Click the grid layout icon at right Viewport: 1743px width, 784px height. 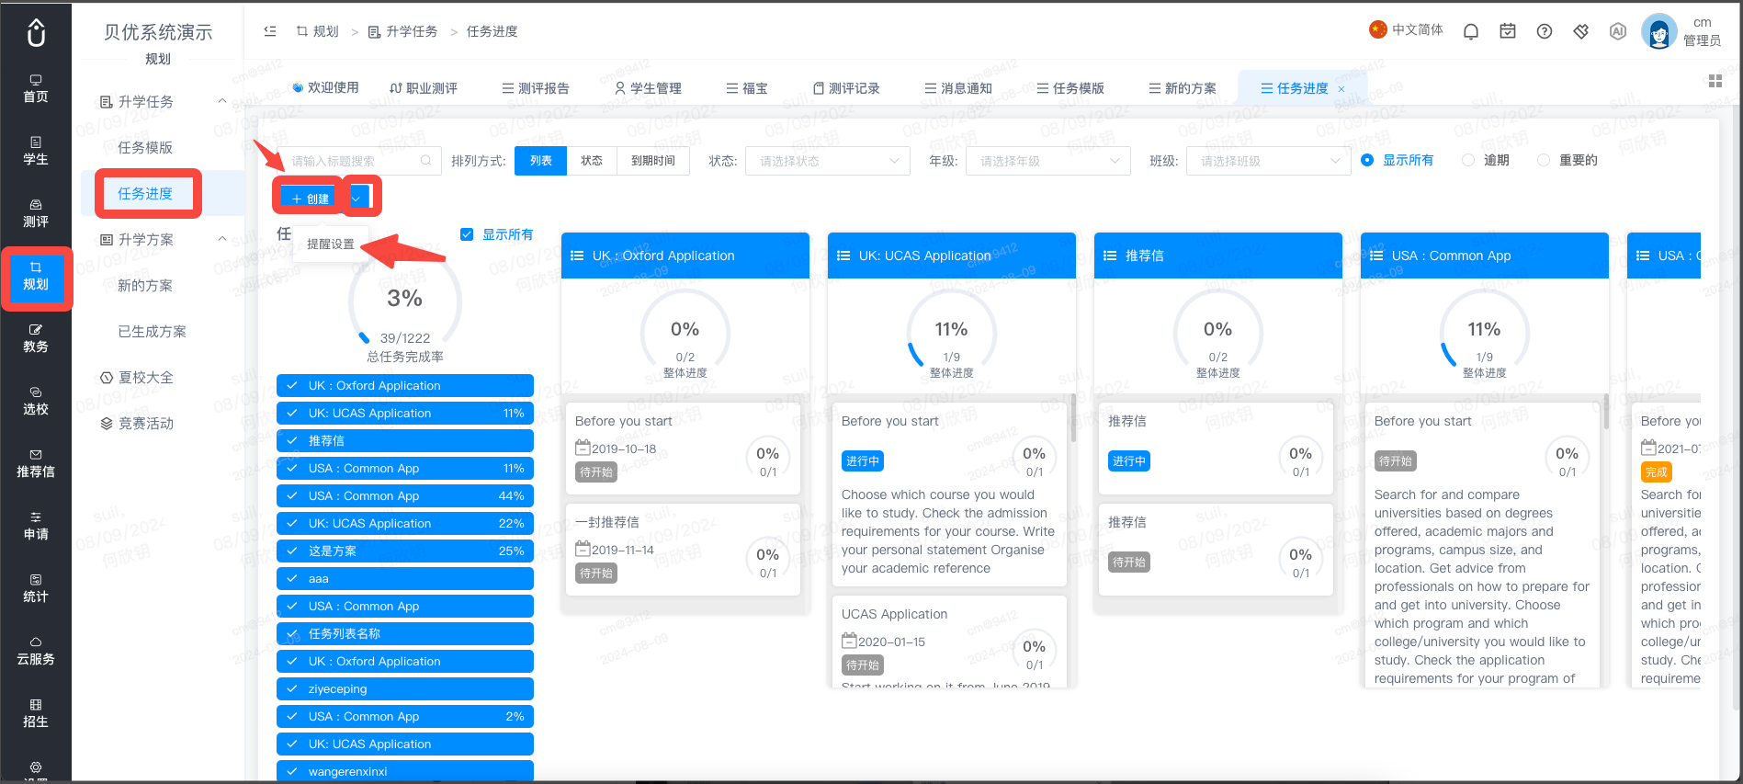pos(1715,81)
